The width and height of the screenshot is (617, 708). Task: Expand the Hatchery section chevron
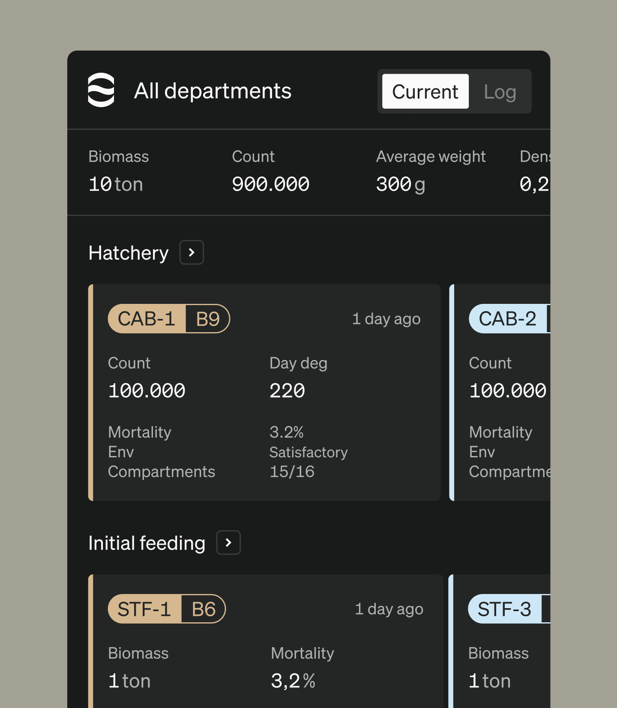(x=192, y=252)
